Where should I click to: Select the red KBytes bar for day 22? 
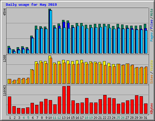point(105,104)
